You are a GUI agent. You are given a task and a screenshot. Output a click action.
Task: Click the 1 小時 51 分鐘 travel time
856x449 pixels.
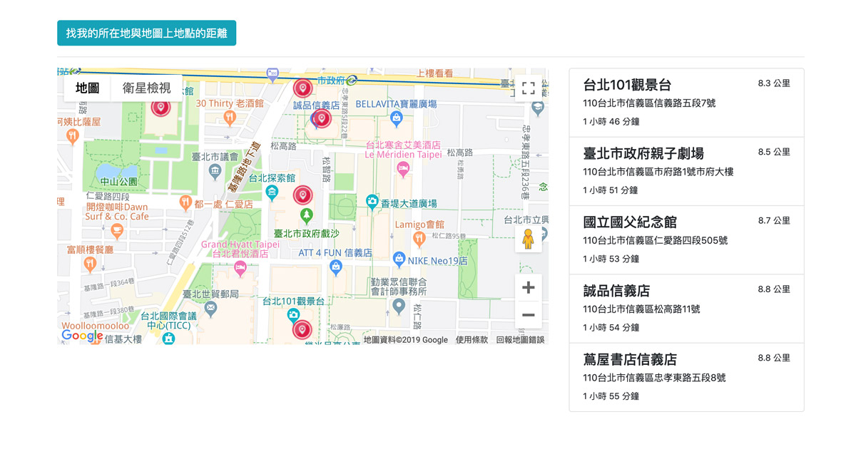coord(610,190)
